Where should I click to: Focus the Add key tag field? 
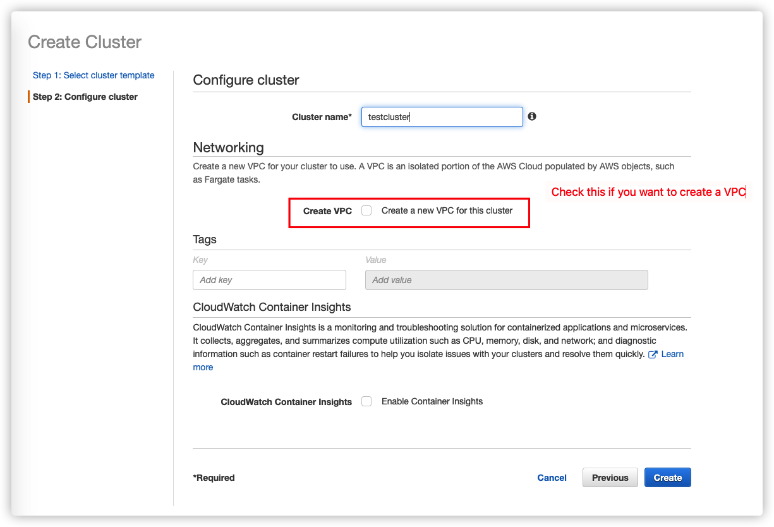click(269, 280)
